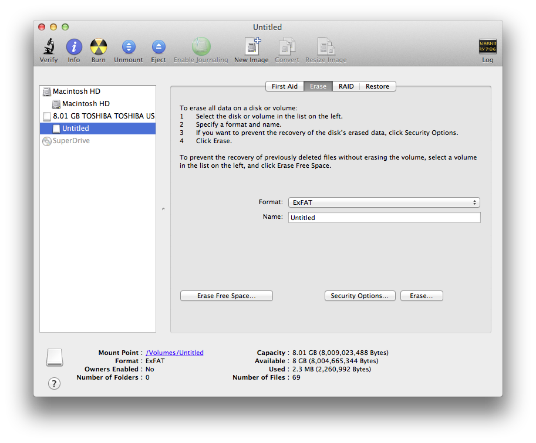Click the Verify microscope icon
Image resolution: width=536 pixels, height=443 pixels.
(x=49, y=46)
